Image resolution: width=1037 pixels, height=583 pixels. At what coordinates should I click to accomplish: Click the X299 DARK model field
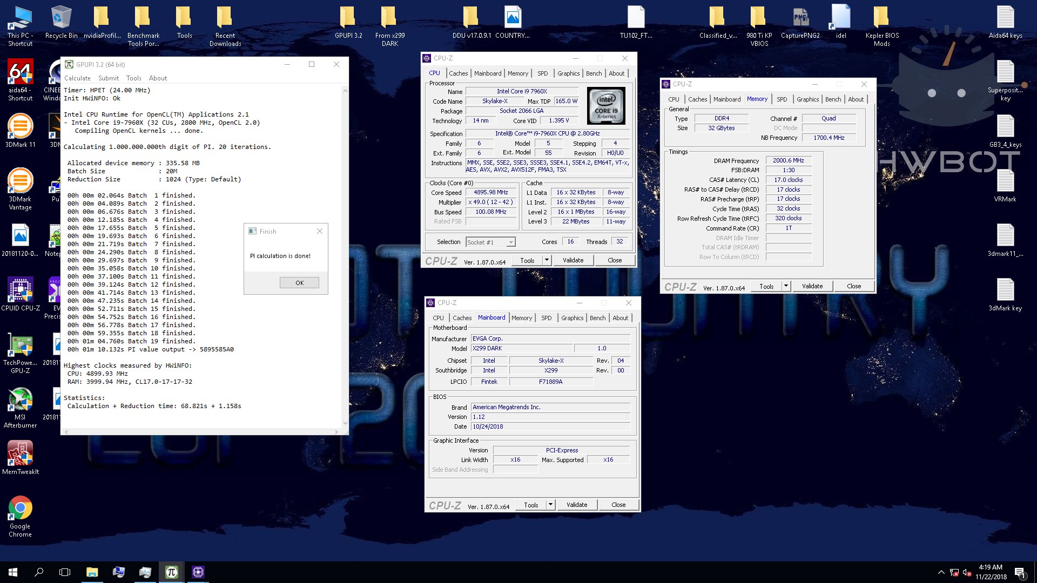tap(522, 348)
